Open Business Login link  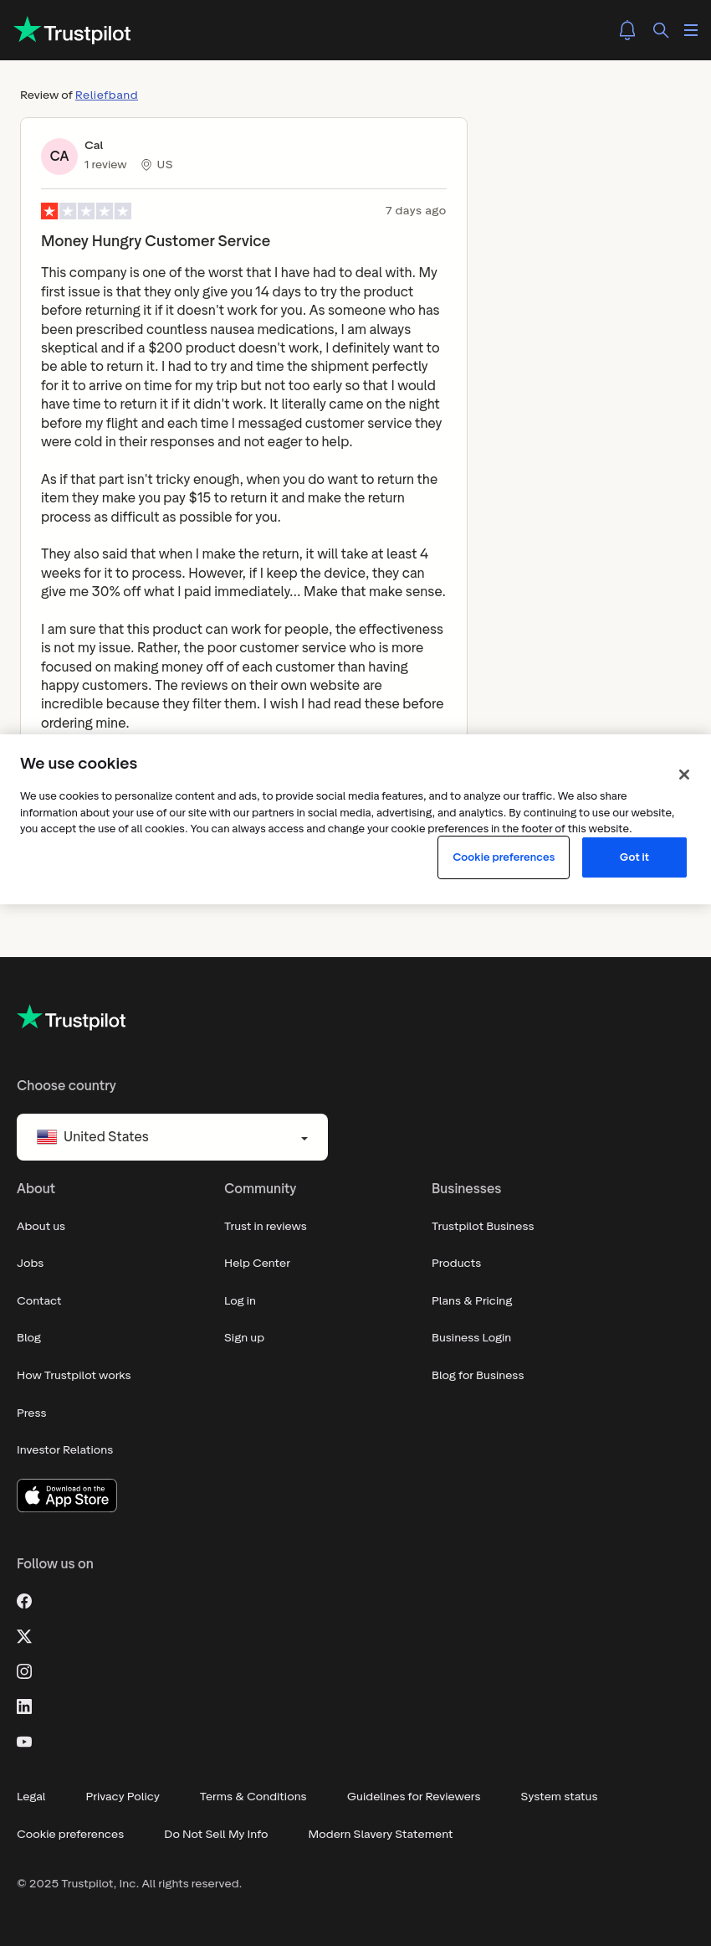coord(472,1338)
